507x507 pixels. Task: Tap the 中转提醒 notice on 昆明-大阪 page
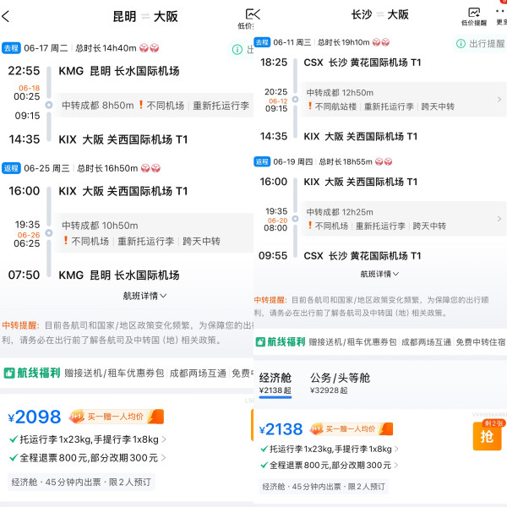click(x=128, y=333)
